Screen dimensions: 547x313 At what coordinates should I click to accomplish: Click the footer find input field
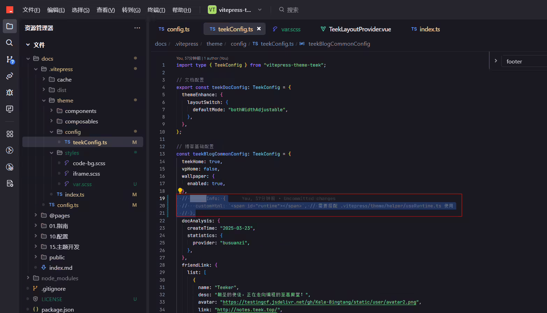pos(524,61)
